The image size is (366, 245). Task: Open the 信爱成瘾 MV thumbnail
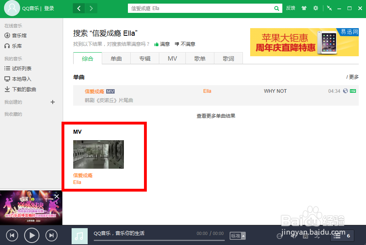(99, 154)
